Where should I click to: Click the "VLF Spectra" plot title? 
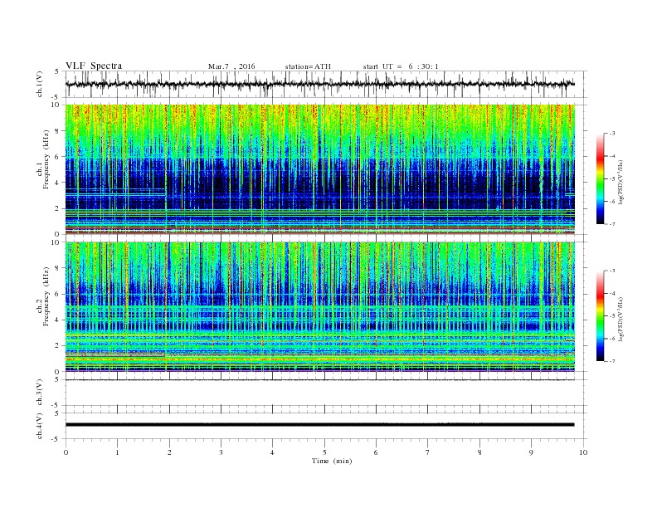pyautogui.click(x=94, y=66)
